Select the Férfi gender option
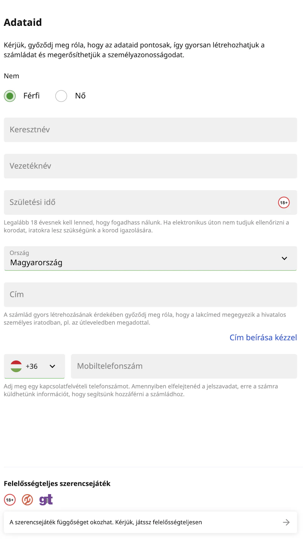Screen dimensions: 303x539 pyautogui.click(x=10, y=96)
